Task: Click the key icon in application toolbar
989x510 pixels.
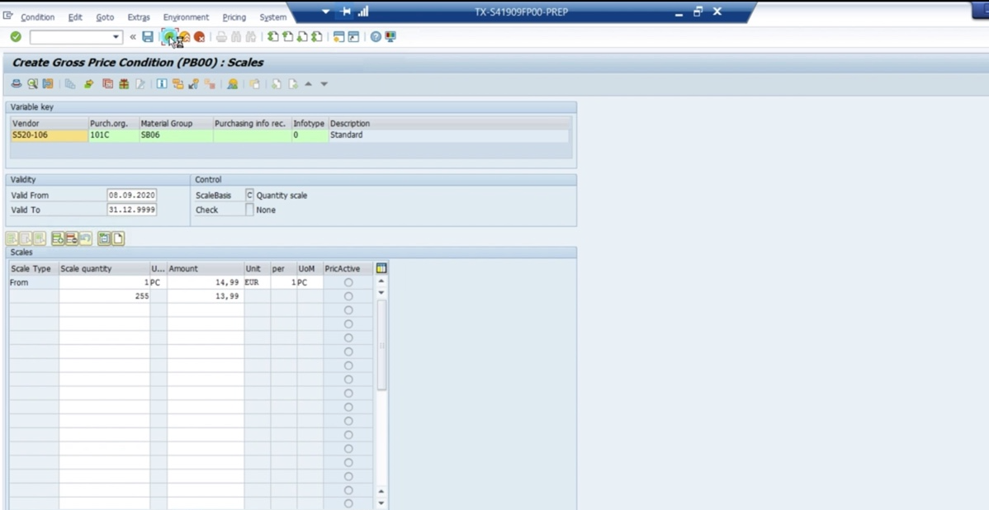Action: pyautogui.click(x=194, y=84)
